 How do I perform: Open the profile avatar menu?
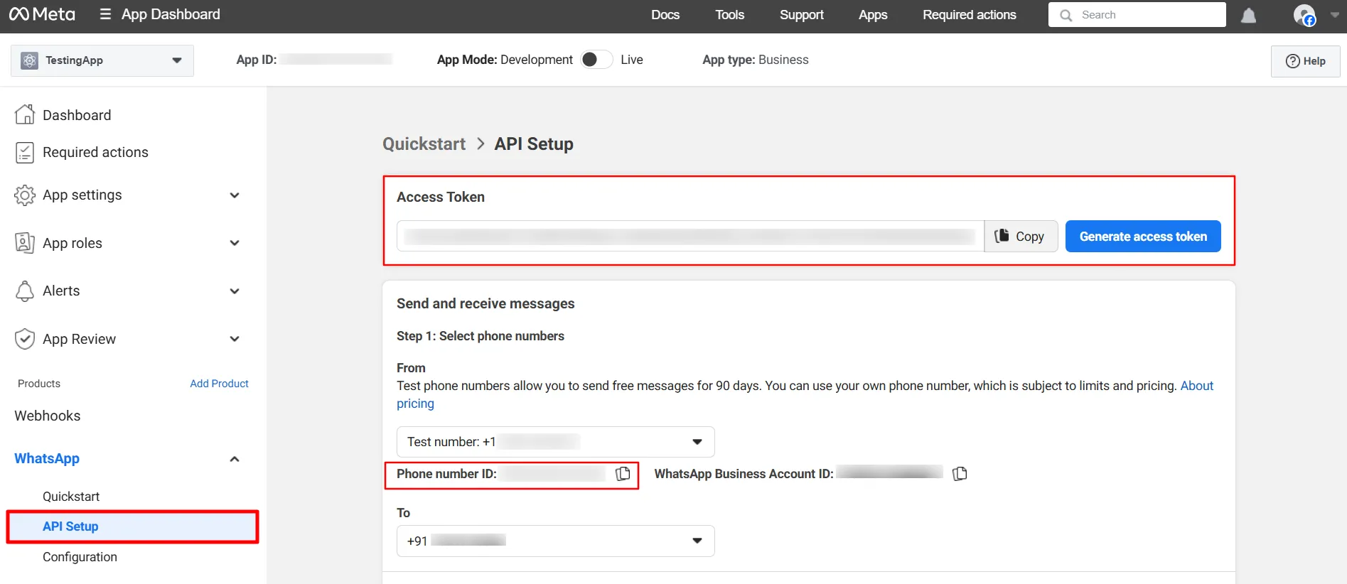(x=1304, y=15)
